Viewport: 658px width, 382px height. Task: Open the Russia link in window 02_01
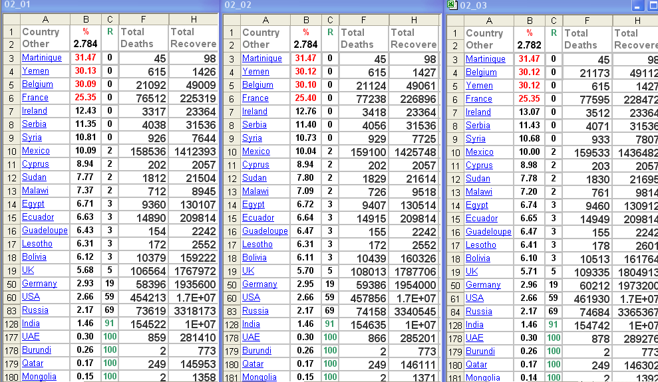[x=35, y=310]
